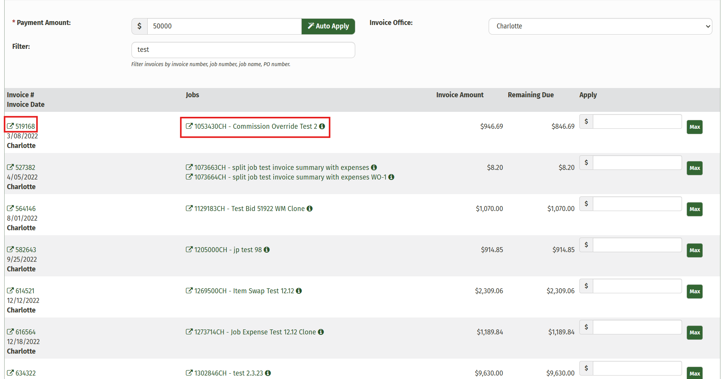Image resolution: width=722 pixels, height=379 pixels.
Task: Open the Invoice Office dropdown
Action: tap(600, 26)
